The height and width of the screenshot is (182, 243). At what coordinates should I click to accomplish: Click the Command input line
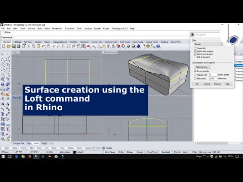pyautogui.click(x=95, y=37)
